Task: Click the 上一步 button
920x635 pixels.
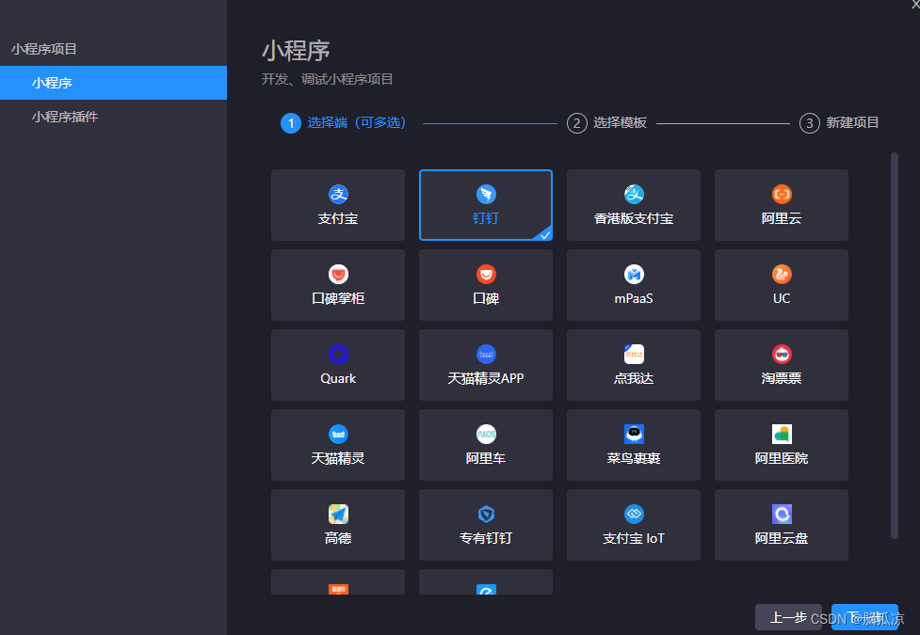Action: pos(788,617)
